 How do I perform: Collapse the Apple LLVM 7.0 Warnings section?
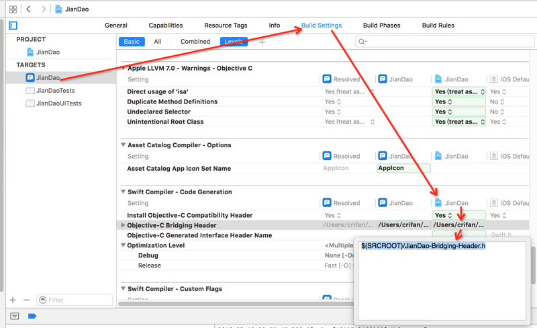(124, 68)
